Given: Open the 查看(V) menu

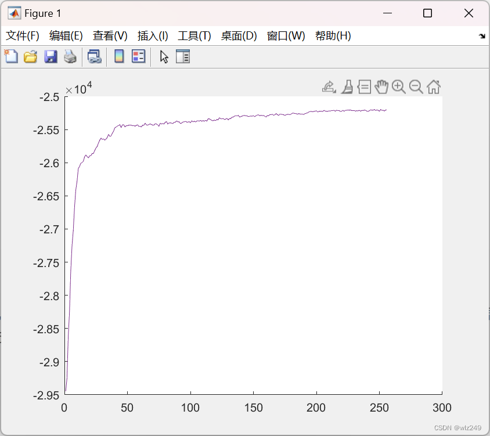Looking at the screenshot, I should (110, 35).
